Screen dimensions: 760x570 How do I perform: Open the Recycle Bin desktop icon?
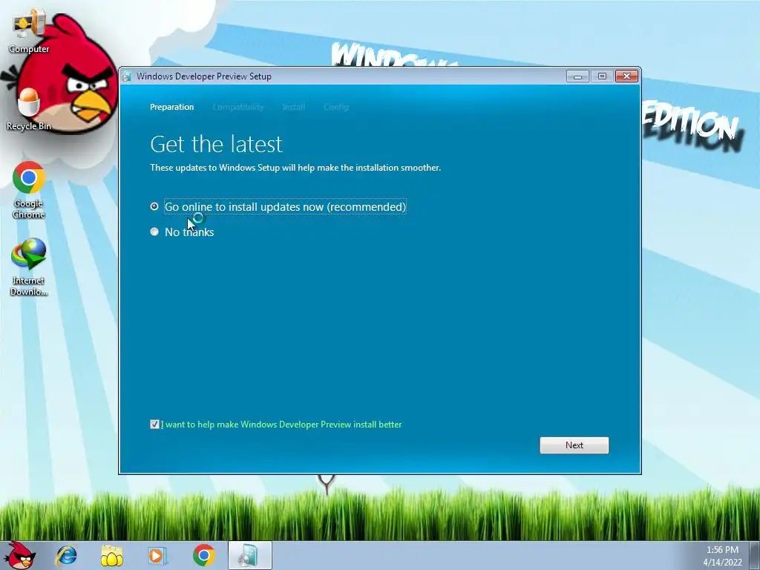click(29, 110)
